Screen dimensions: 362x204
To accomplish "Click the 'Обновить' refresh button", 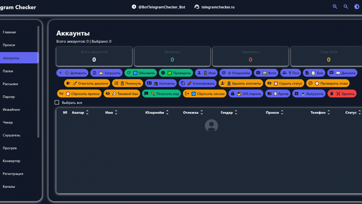I will coord(141,73).
